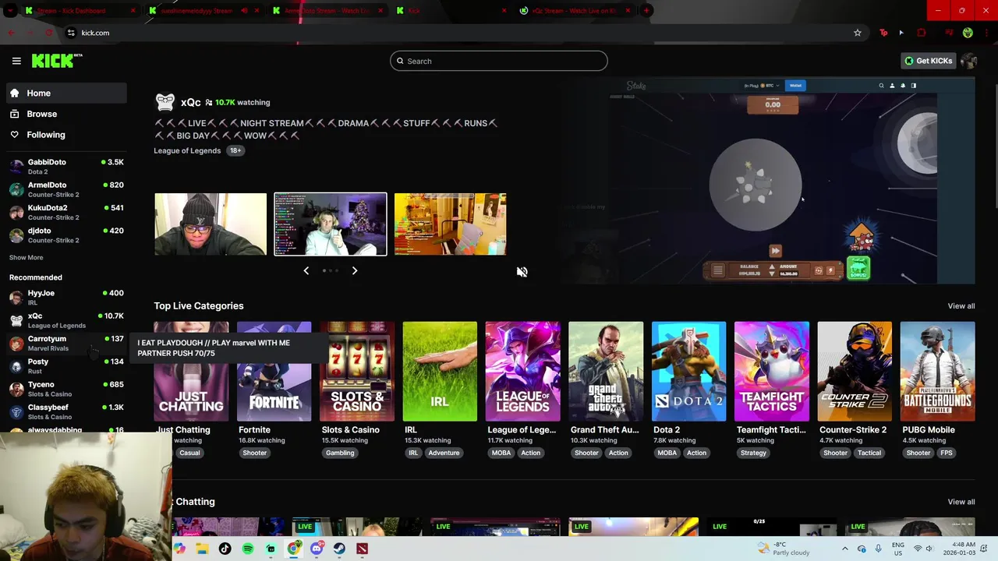Open the xQc channel avatar icon
The height and width of the screenshot is (561, 998).
165,102
